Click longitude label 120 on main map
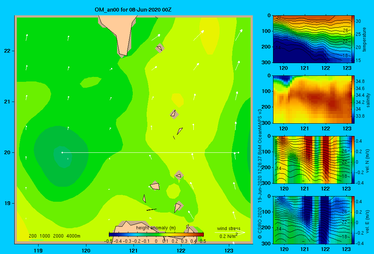This screenshot has width=374, height=254. pos(86,250)
